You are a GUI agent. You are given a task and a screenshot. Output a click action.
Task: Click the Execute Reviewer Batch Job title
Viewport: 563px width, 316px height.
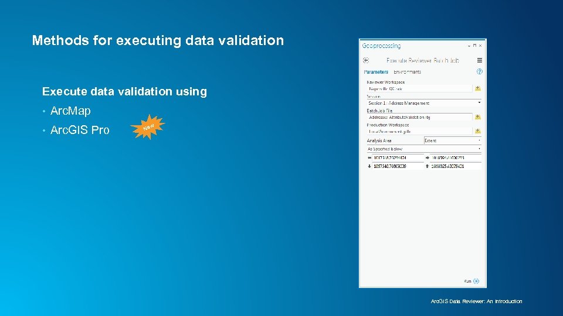(x=423, y=60)
